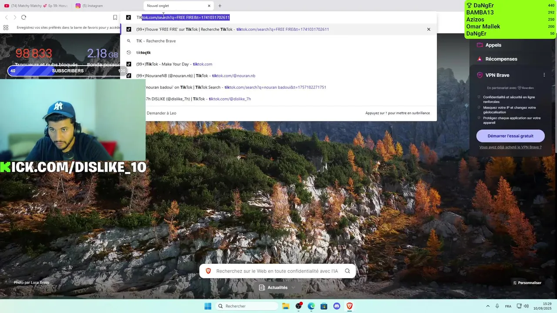Open the apps grid icon in bookmarks bar

[6, 27]
